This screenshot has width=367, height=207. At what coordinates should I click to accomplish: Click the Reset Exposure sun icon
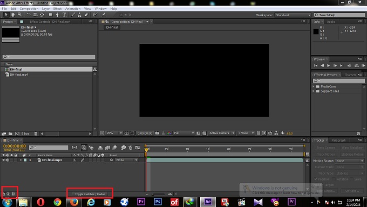tap(283, 133)
